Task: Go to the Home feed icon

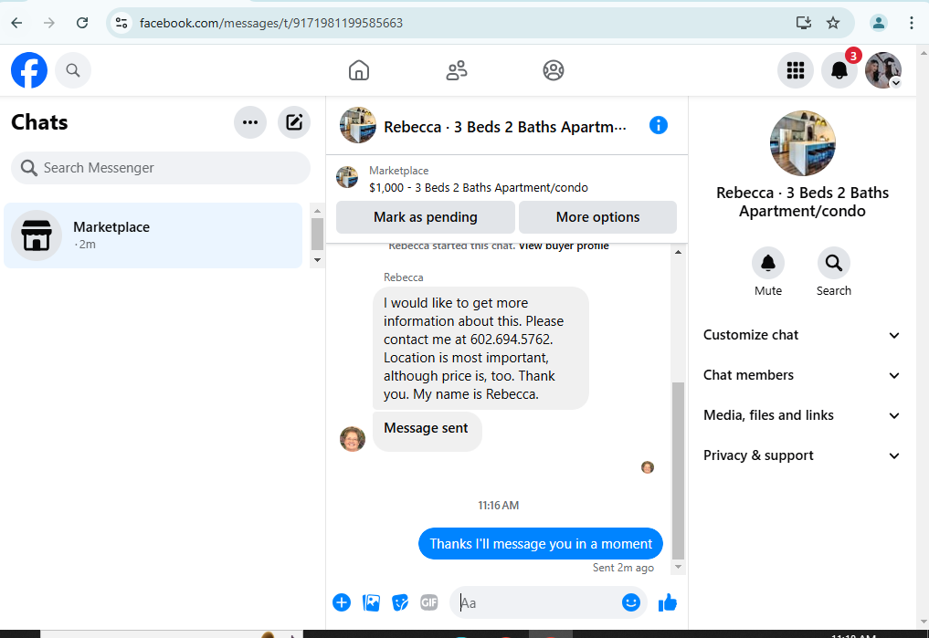Action: click(x=358, y=70)
